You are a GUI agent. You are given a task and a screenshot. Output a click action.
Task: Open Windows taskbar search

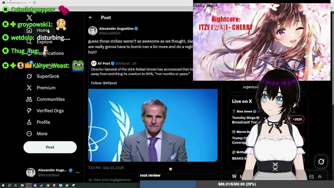click(9, 185)
